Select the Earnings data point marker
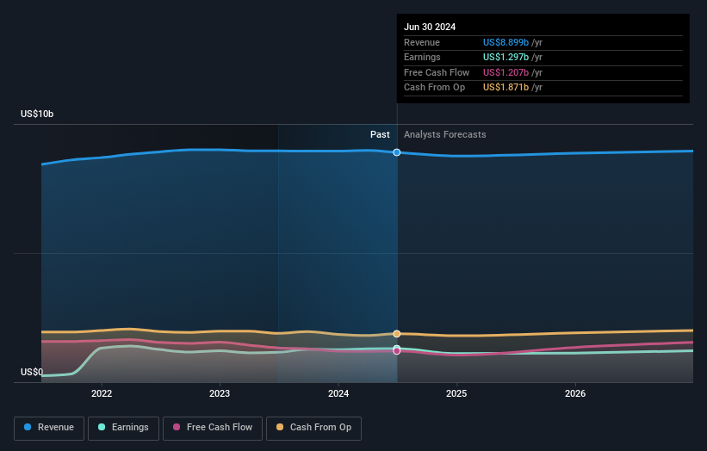Image resolution: width=707 pixels, height=451 pixels. coord(397,349)
